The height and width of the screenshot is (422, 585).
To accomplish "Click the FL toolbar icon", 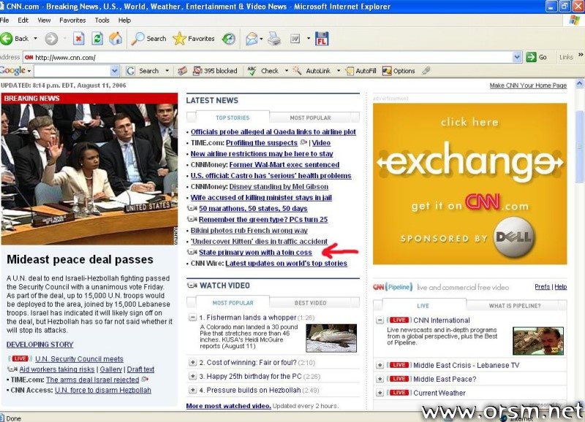I will click(322, 39).
